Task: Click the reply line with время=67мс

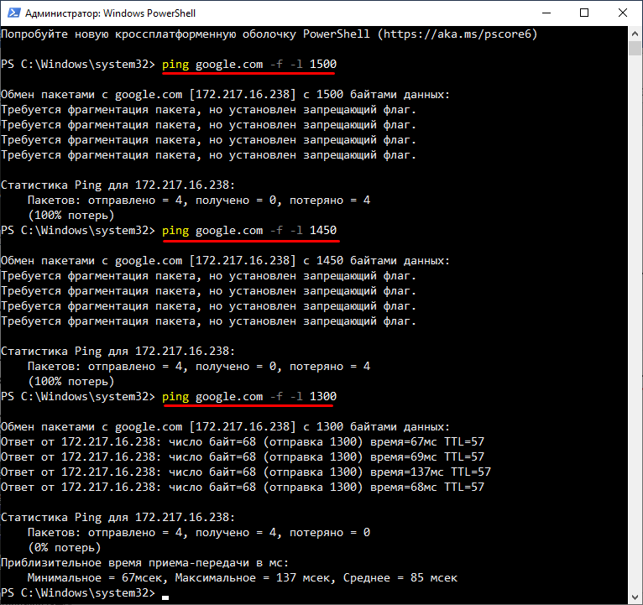Action: point(243,442)
